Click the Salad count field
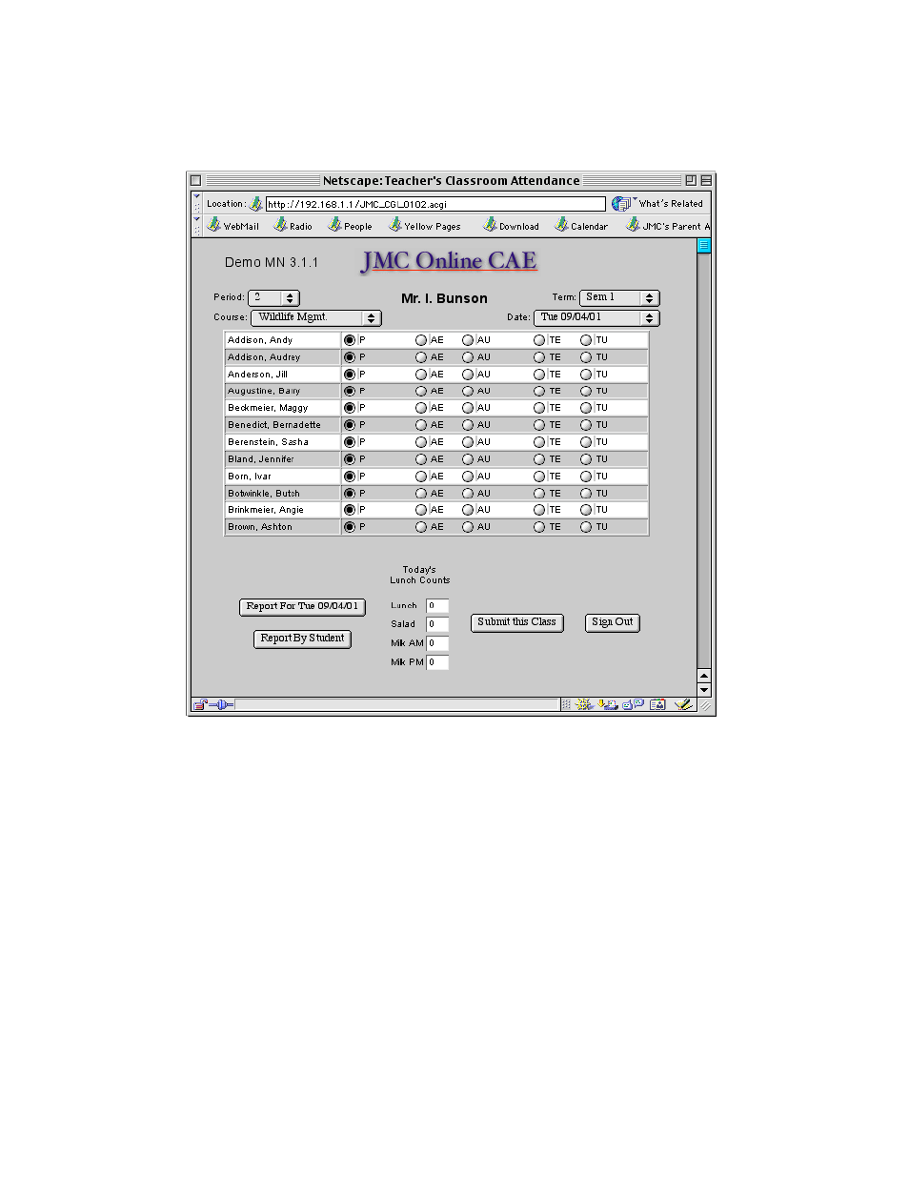 pos(437,624)
